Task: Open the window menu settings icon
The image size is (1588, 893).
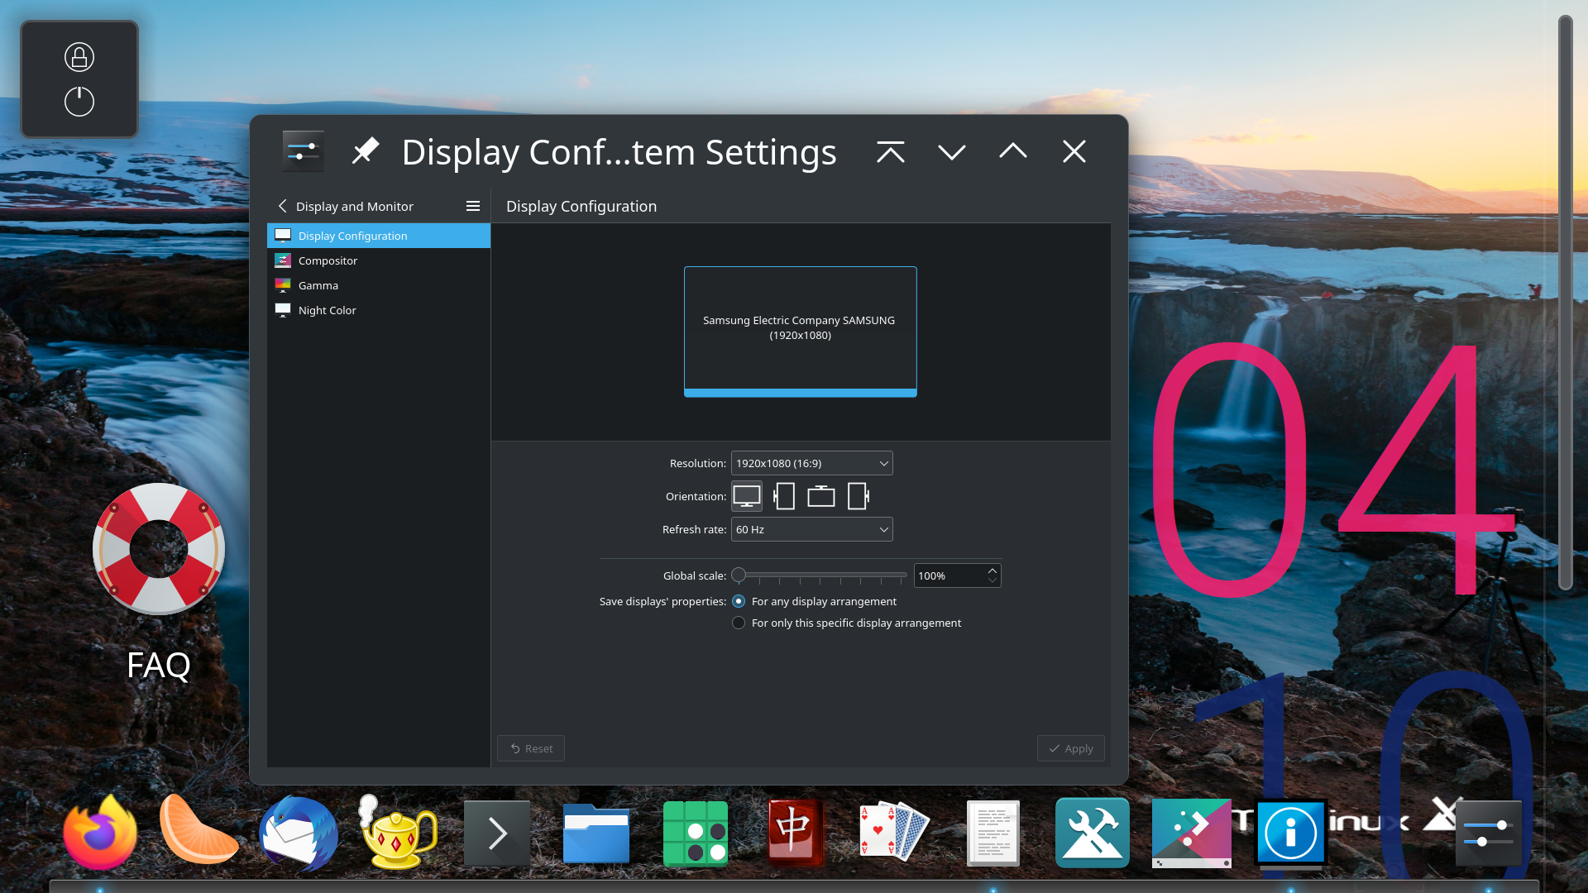Action: [303, 151]
